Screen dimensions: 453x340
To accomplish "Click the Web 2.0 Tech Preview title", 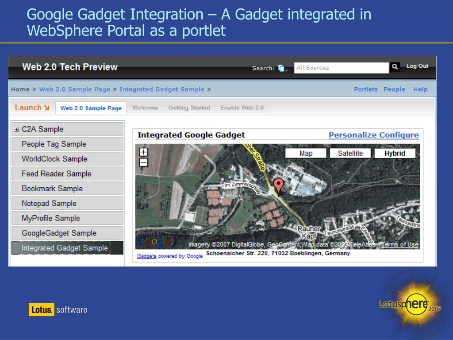I will tap(70, 67).
